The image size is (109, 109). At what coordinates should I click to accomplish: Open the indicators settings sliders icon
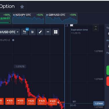click(x=32, y=32)
